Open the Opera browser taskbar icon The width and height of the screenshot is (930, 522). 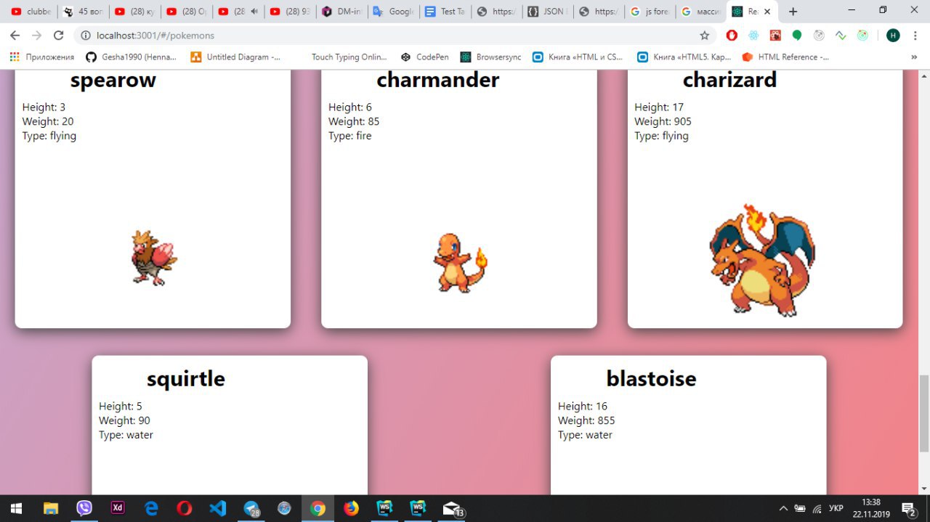(x=185, y=508)
